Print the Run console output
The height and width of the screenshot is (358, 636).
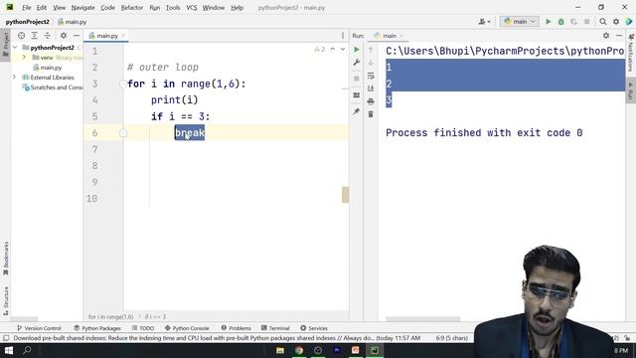[371, 101]
